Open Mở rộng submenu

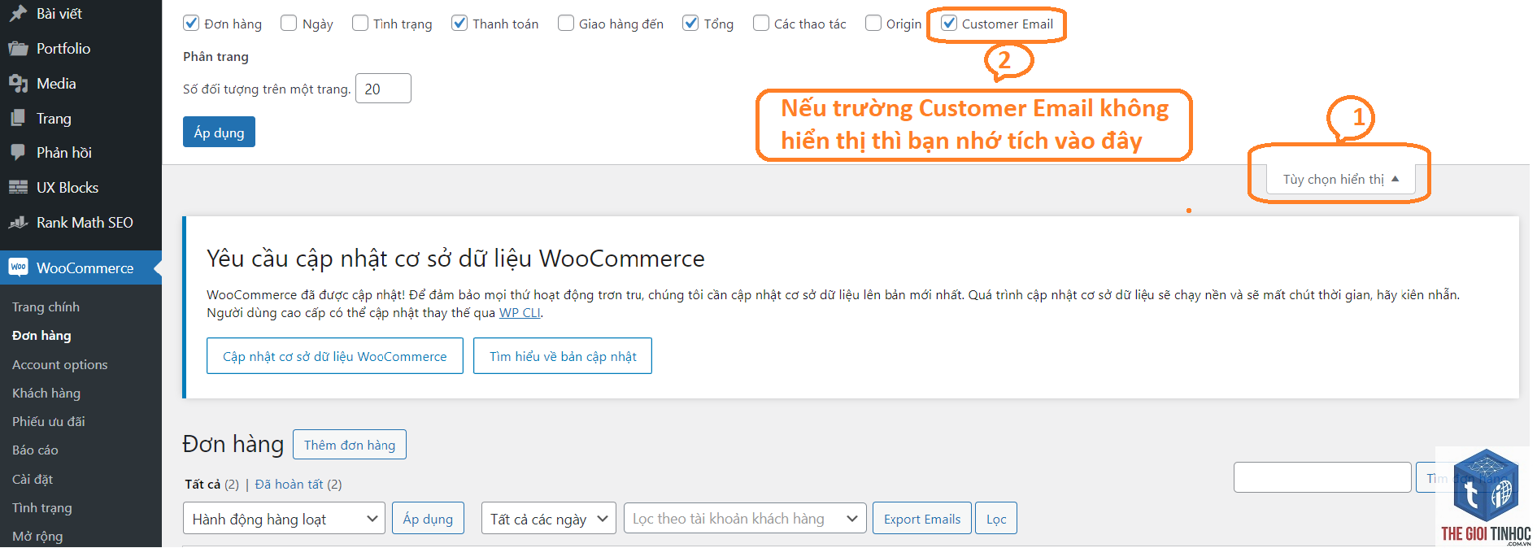tap(37, 537)
